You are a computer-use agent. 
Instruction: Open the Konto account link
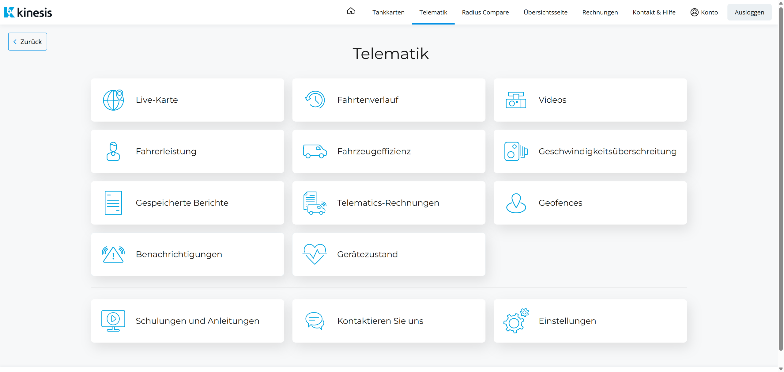click(x=704, y=12)
